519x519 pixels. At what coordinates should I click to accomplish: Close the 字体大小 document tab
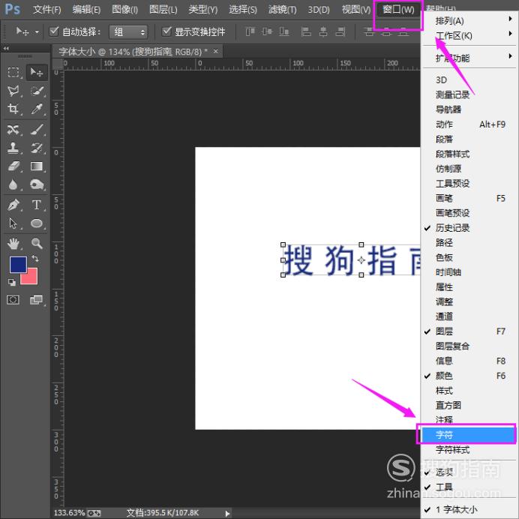(216, 51)
